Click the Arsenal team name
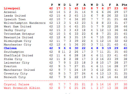This screenshot has width=131, height=94. click(x=10, y=12)
